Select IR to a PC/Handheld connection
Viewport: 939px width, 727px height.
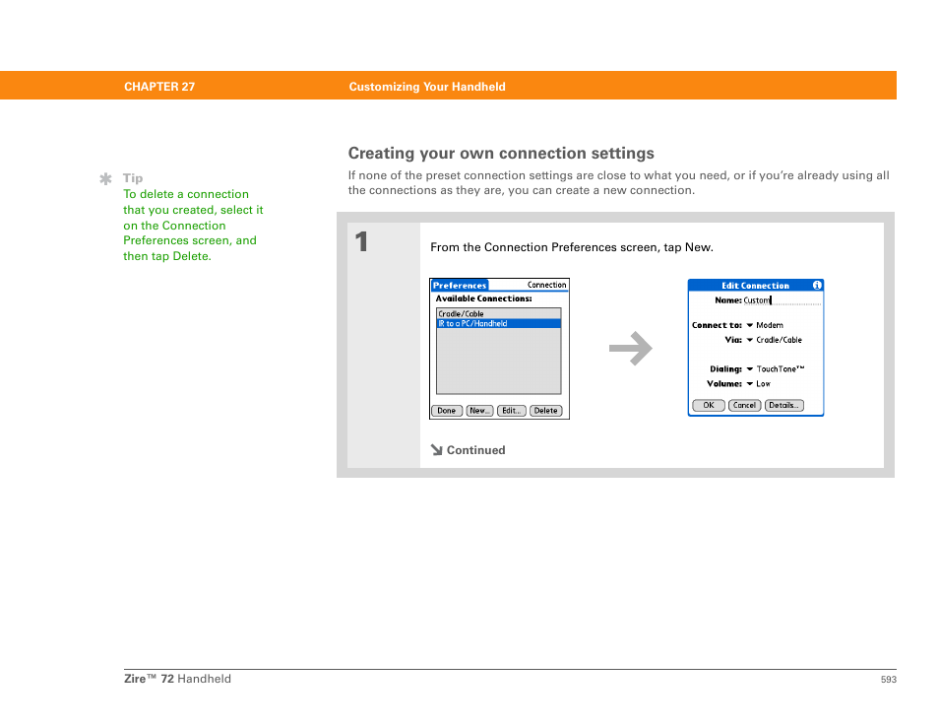(498, 324)
